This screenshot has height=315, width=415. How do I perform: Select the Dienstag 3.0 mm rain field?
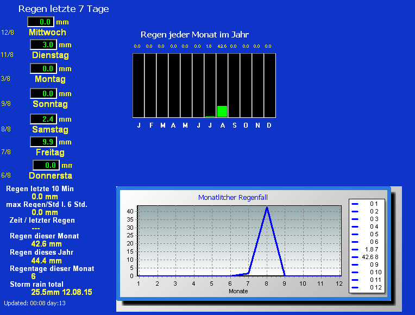coord(43,45)
